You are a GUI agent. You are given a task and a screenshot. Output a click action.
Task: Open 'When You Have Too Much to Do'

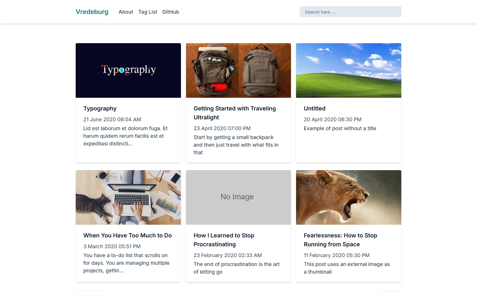(128, 236)
